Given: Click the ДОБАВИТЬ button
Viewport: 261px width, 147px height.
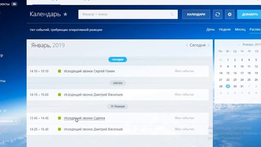Looking at the screenshot, I should pos(249,14).
